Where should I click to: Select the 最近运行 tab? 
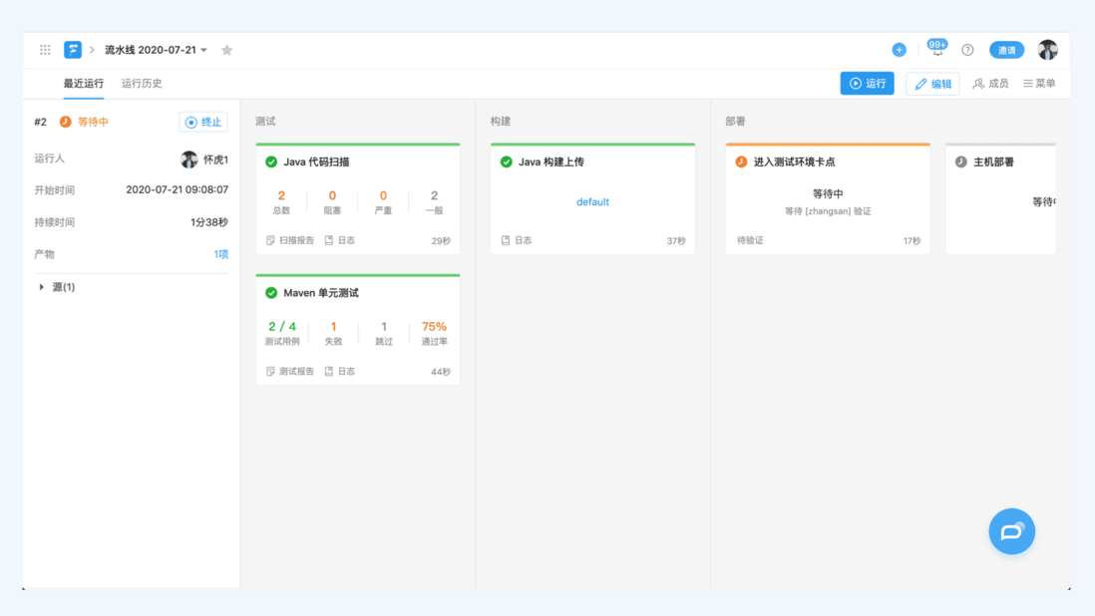pos(84,84)
